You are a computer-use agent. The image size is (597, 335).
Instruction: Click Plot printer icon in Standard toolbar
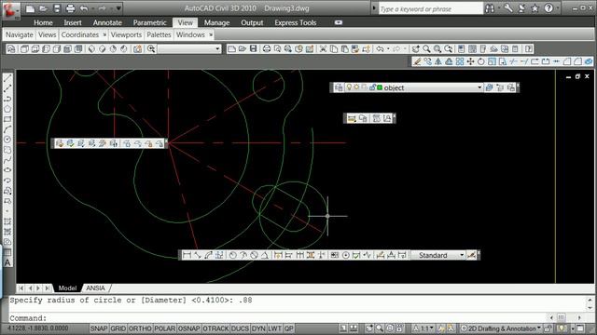pos(267,49)
